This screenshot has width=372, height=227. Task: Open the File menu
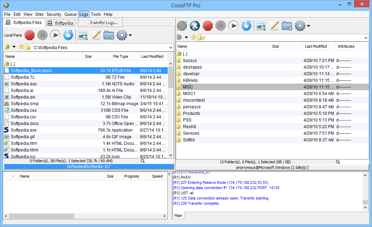click(x=7, y=14)
